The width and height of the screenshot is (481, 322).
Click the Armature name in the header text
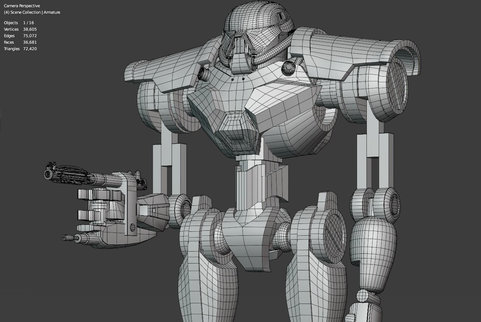(52, 12)
